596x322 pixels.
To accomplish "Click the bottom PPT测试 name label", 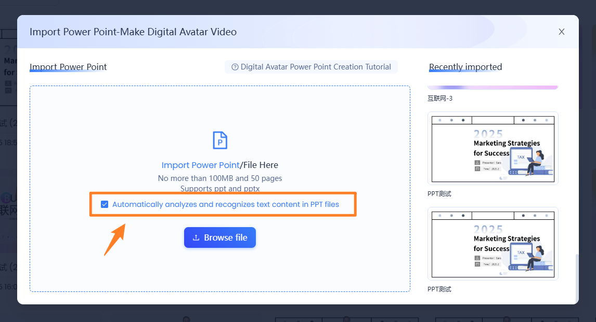I will pos(439,289).
